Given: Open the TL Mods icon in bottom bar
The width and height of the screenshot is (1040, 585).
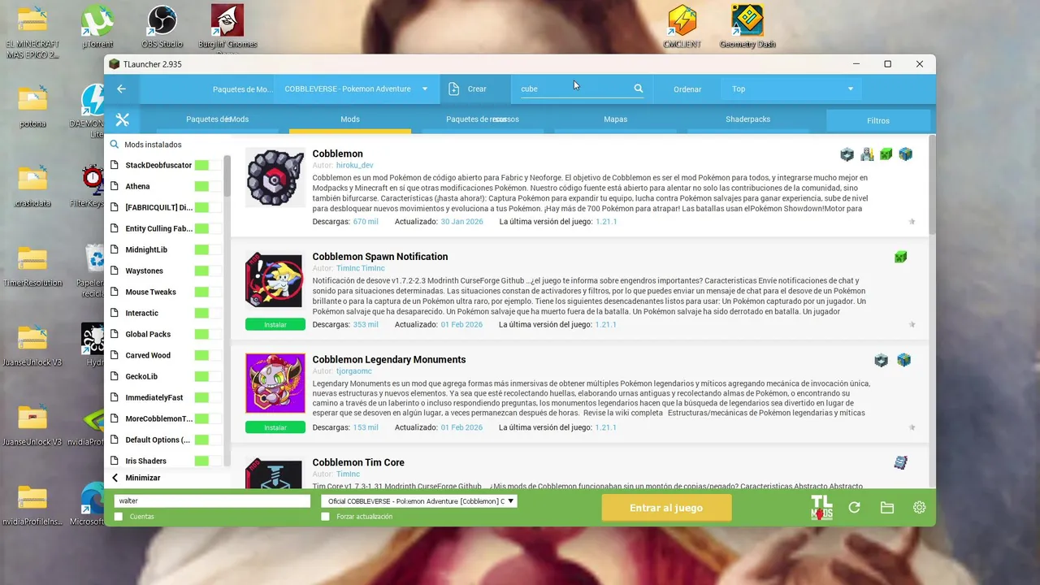Looking at the screenshot, I should (821, 508).
